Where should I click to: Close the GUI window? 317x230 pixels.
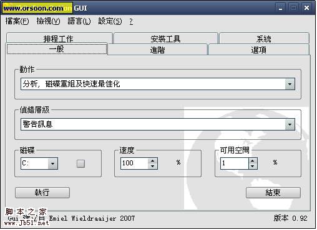(306, 8)
